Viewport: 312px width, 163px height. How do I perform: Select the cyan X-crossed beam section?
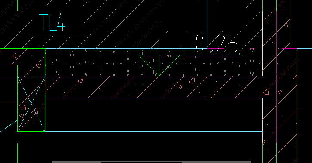click(x=31, y=103)
